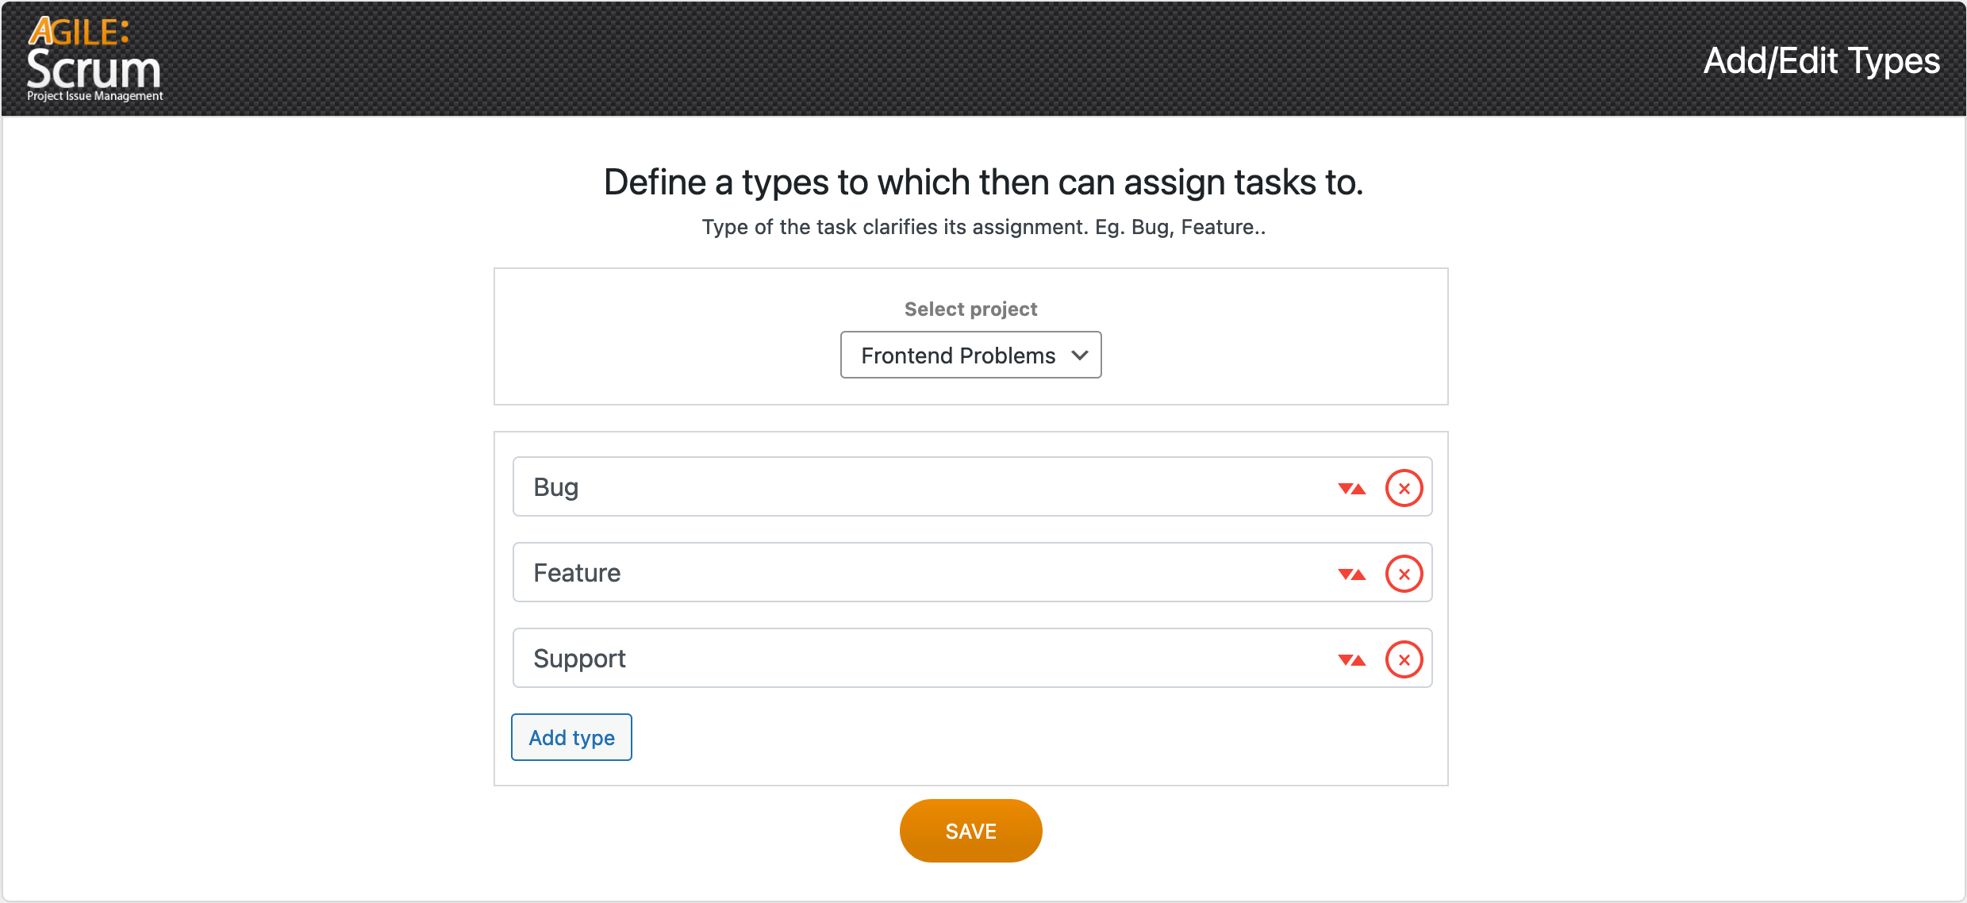Click the delete icon next to Feature
Image resolution: width=1967 pixels, height=903 pixels.
(x=1404, y=573)
